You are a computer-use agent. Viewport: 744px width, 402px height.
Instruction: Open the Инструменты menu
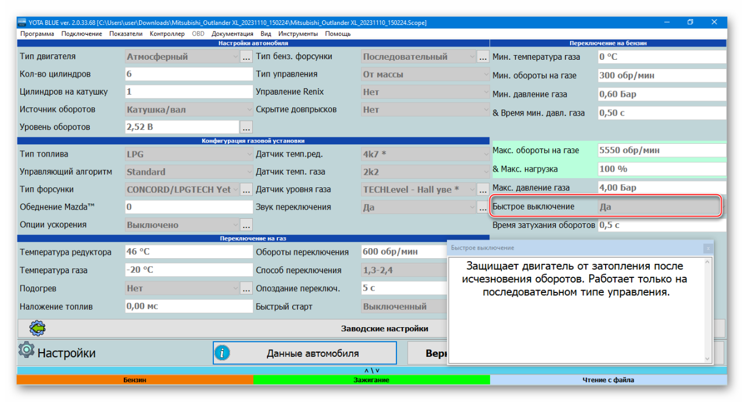[x=298, y=34]
